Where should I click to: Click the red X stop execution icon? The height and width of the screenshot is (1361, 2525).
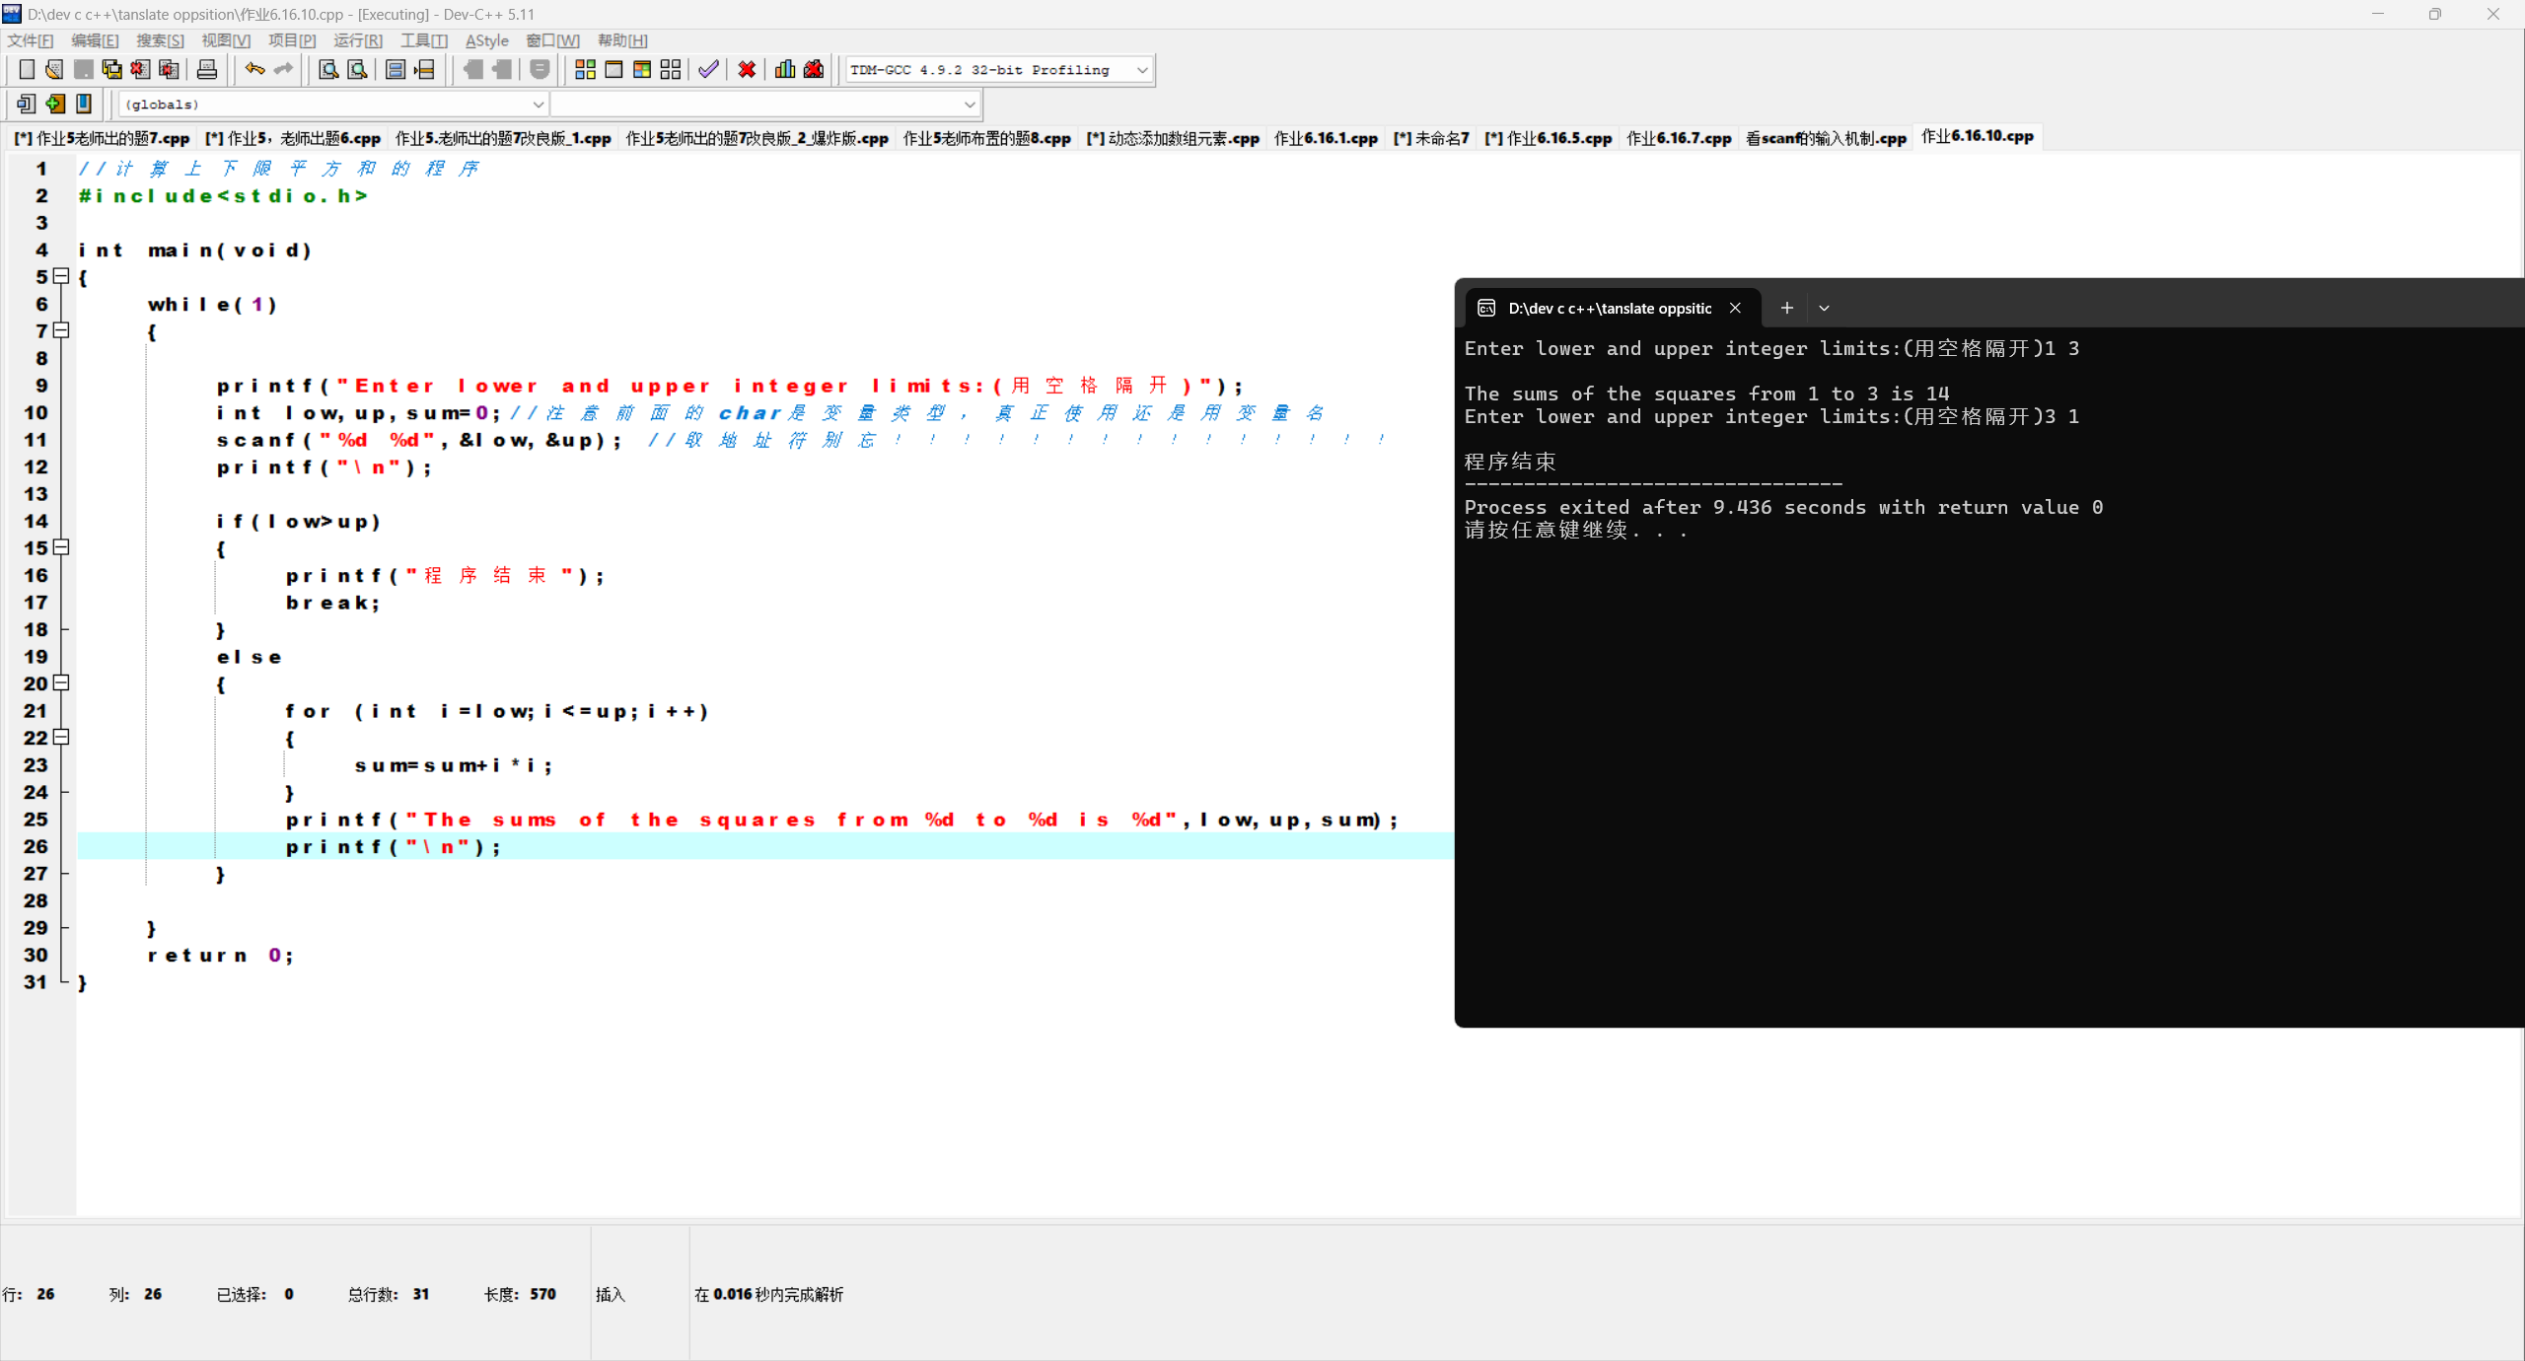pos(747,69)
